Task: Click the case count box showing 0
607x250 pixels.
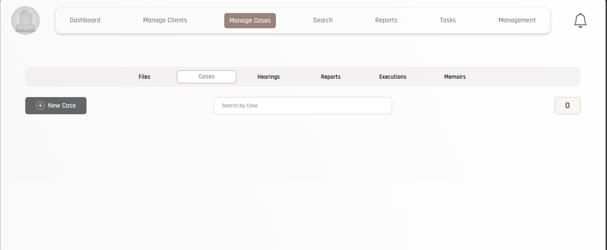Action: click(567, 106)
